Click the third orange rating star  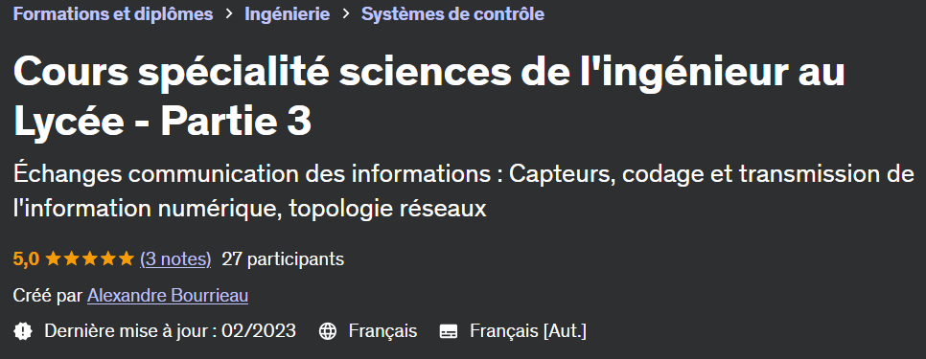(x=90, y=258)
